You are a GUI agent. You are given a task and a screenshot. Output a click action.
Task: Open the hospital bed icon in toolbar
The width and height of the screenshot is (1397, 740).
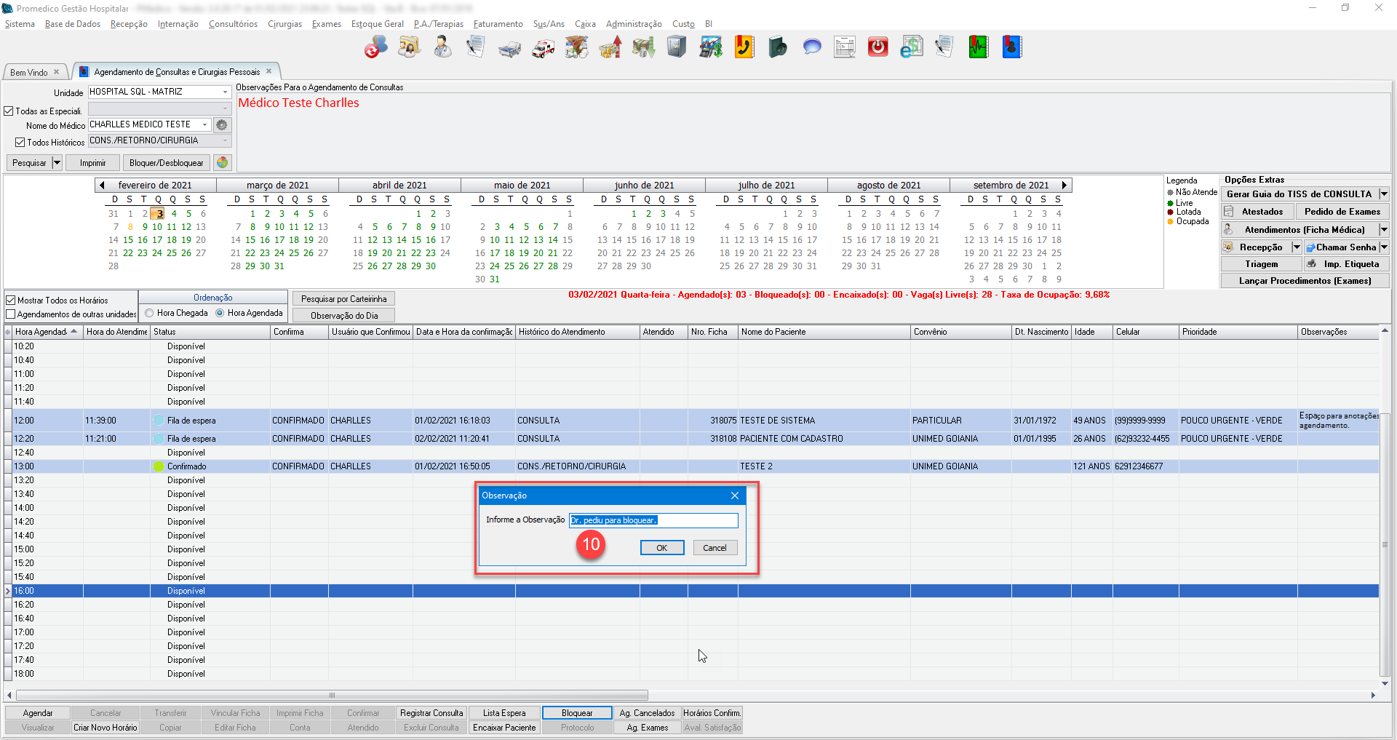pos(509,48)
